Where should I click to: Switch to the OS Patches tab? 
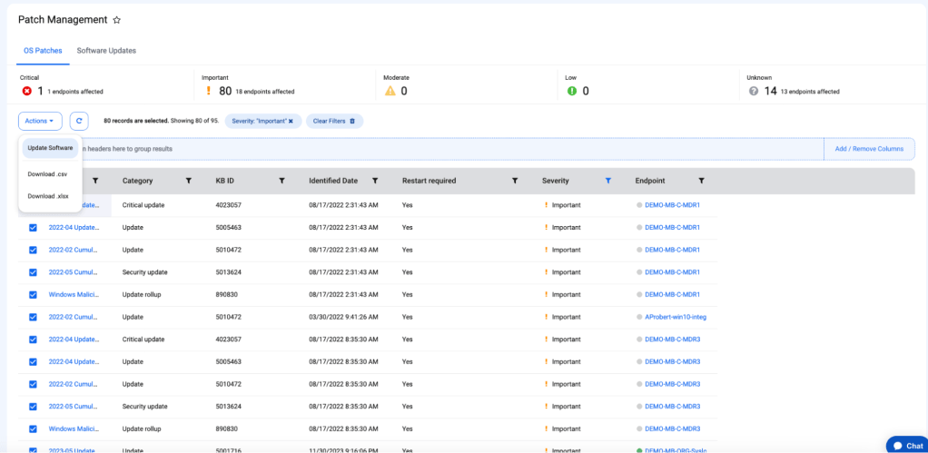tap(43, 51)
